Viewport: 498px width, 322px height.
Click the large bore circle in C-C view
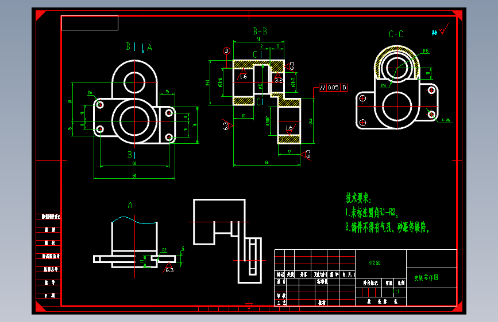pyautogui.click(x=397, y=107)
